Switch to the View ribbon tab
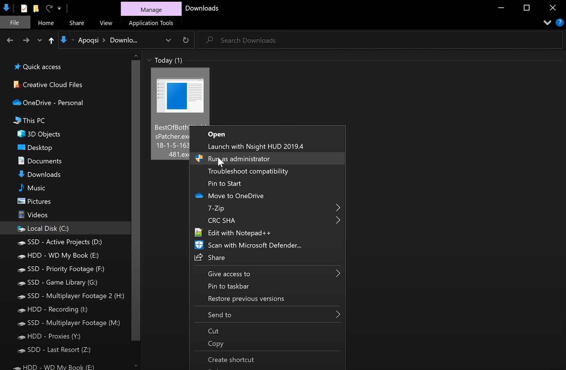This screenshot has height=370, width=566. pyautogui.click(x=106, y=23)
